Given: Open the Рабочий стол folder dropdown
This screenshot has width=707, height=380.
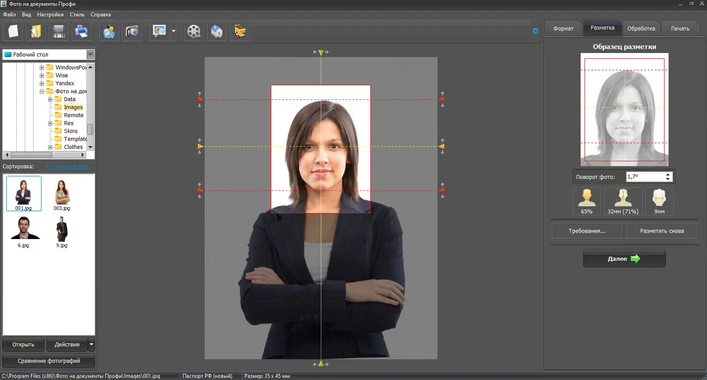Looking at the screenshot, I should [90, 55].
